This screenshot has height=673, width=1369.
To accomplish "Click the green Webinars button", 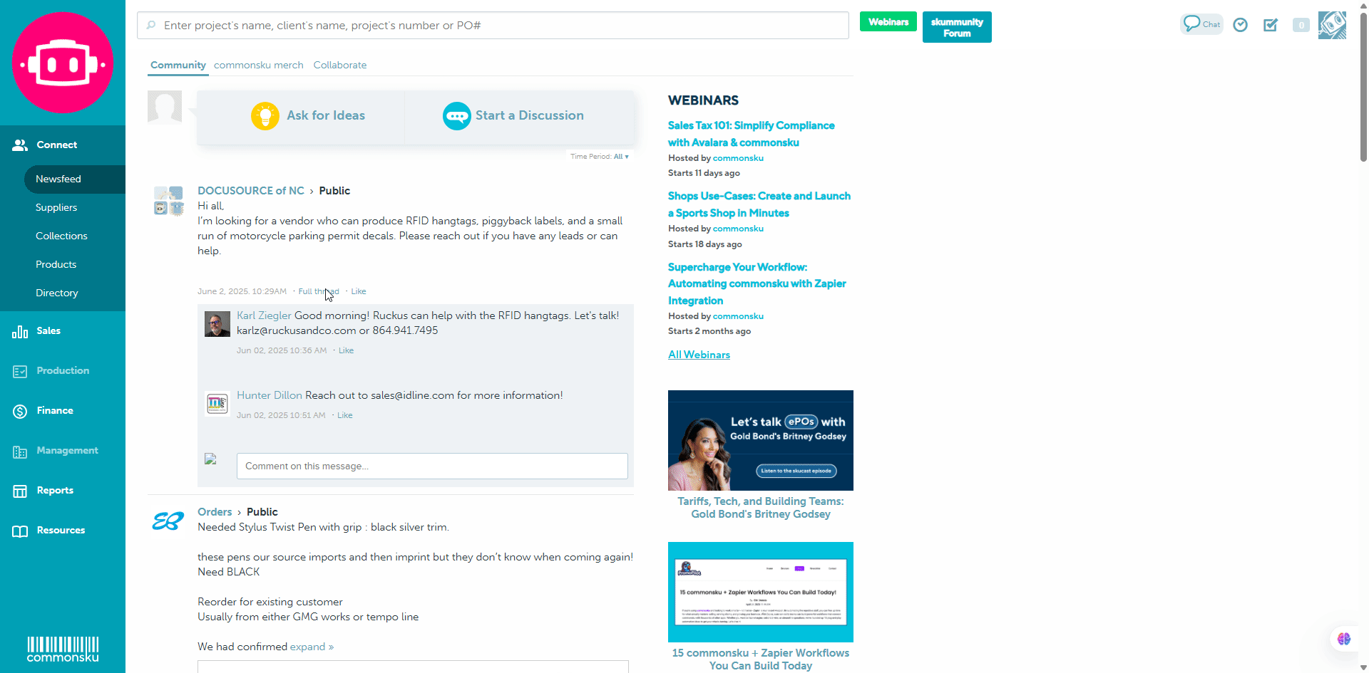I will (x=888, y=22).
